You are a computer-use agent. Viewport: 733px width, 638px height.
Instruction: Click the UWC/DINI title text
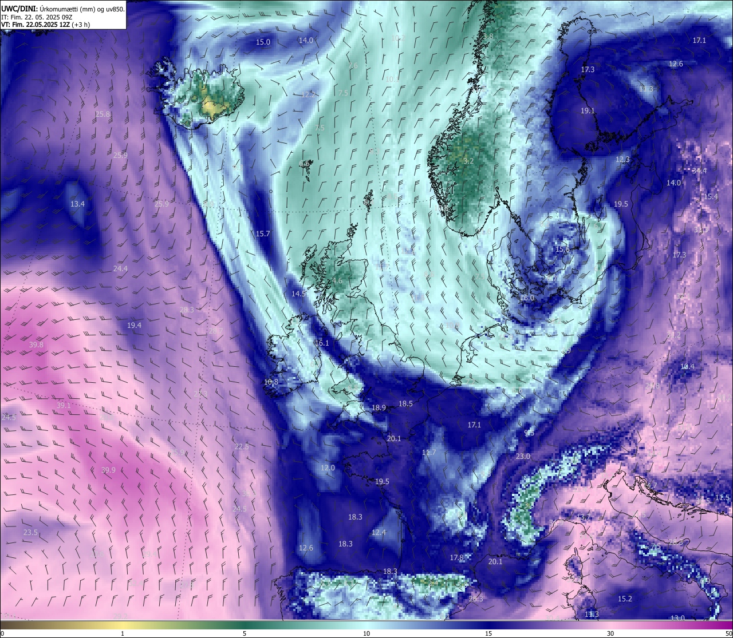(x=63, y=9)
